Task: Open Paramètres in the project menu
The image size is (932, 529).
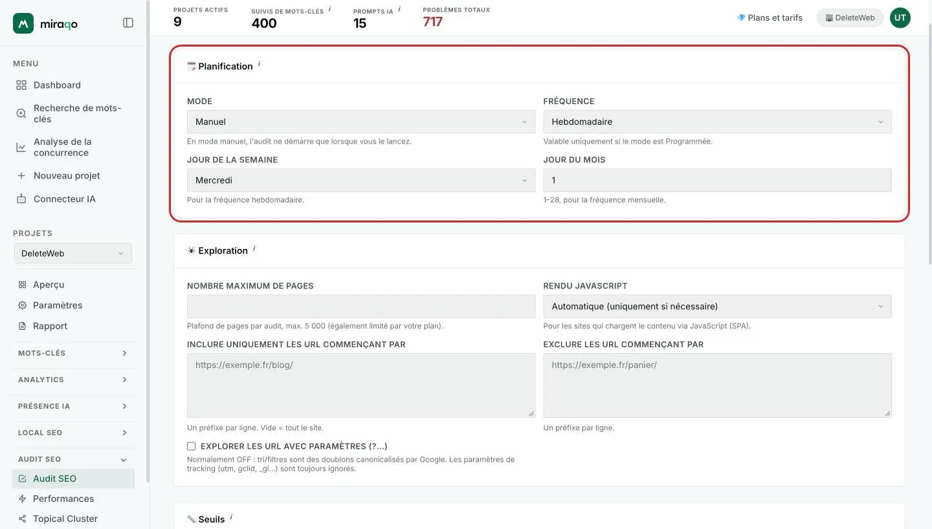Action: [x=58, y=305]
